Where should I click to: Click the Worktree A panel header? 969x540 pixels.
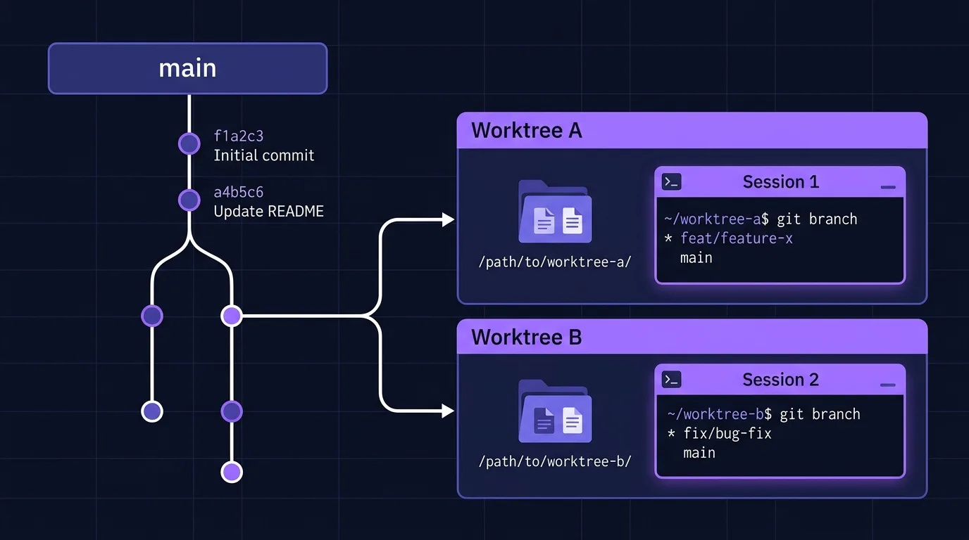click(x=692, y=131)
